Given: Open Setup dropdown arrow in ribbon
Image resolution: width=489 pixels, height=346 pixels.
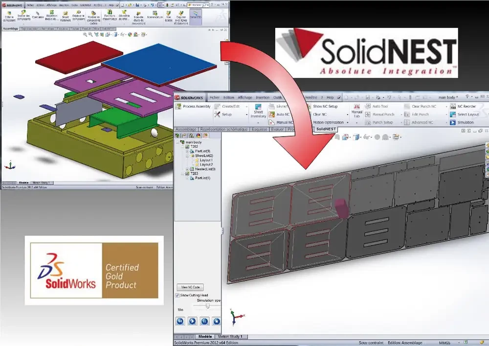Looking at the screenshot, I should [x=246, y=115].
